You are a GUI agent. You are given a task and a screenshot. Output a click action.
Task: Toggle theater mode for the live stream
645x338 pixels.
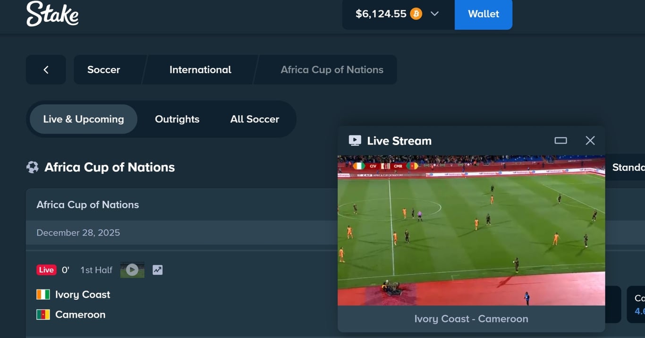click(560, 140)
